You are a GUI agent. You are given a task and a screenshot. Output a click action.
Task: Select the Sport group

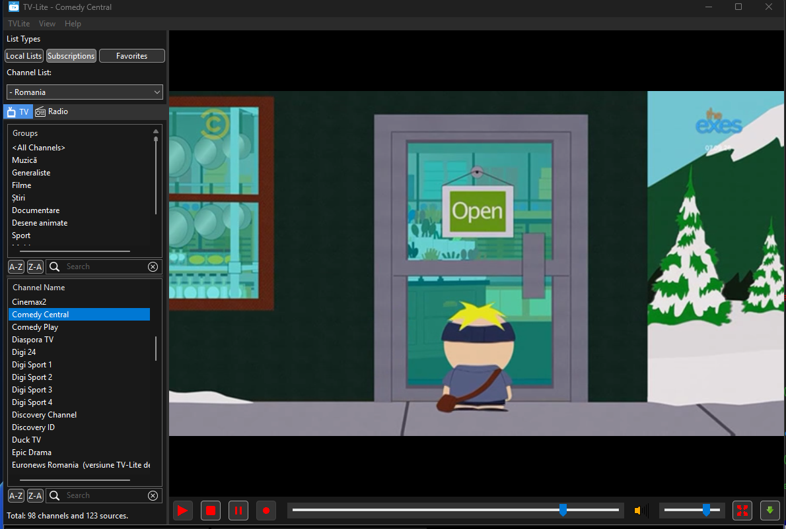pyautogui.click(x=21, y=235)
